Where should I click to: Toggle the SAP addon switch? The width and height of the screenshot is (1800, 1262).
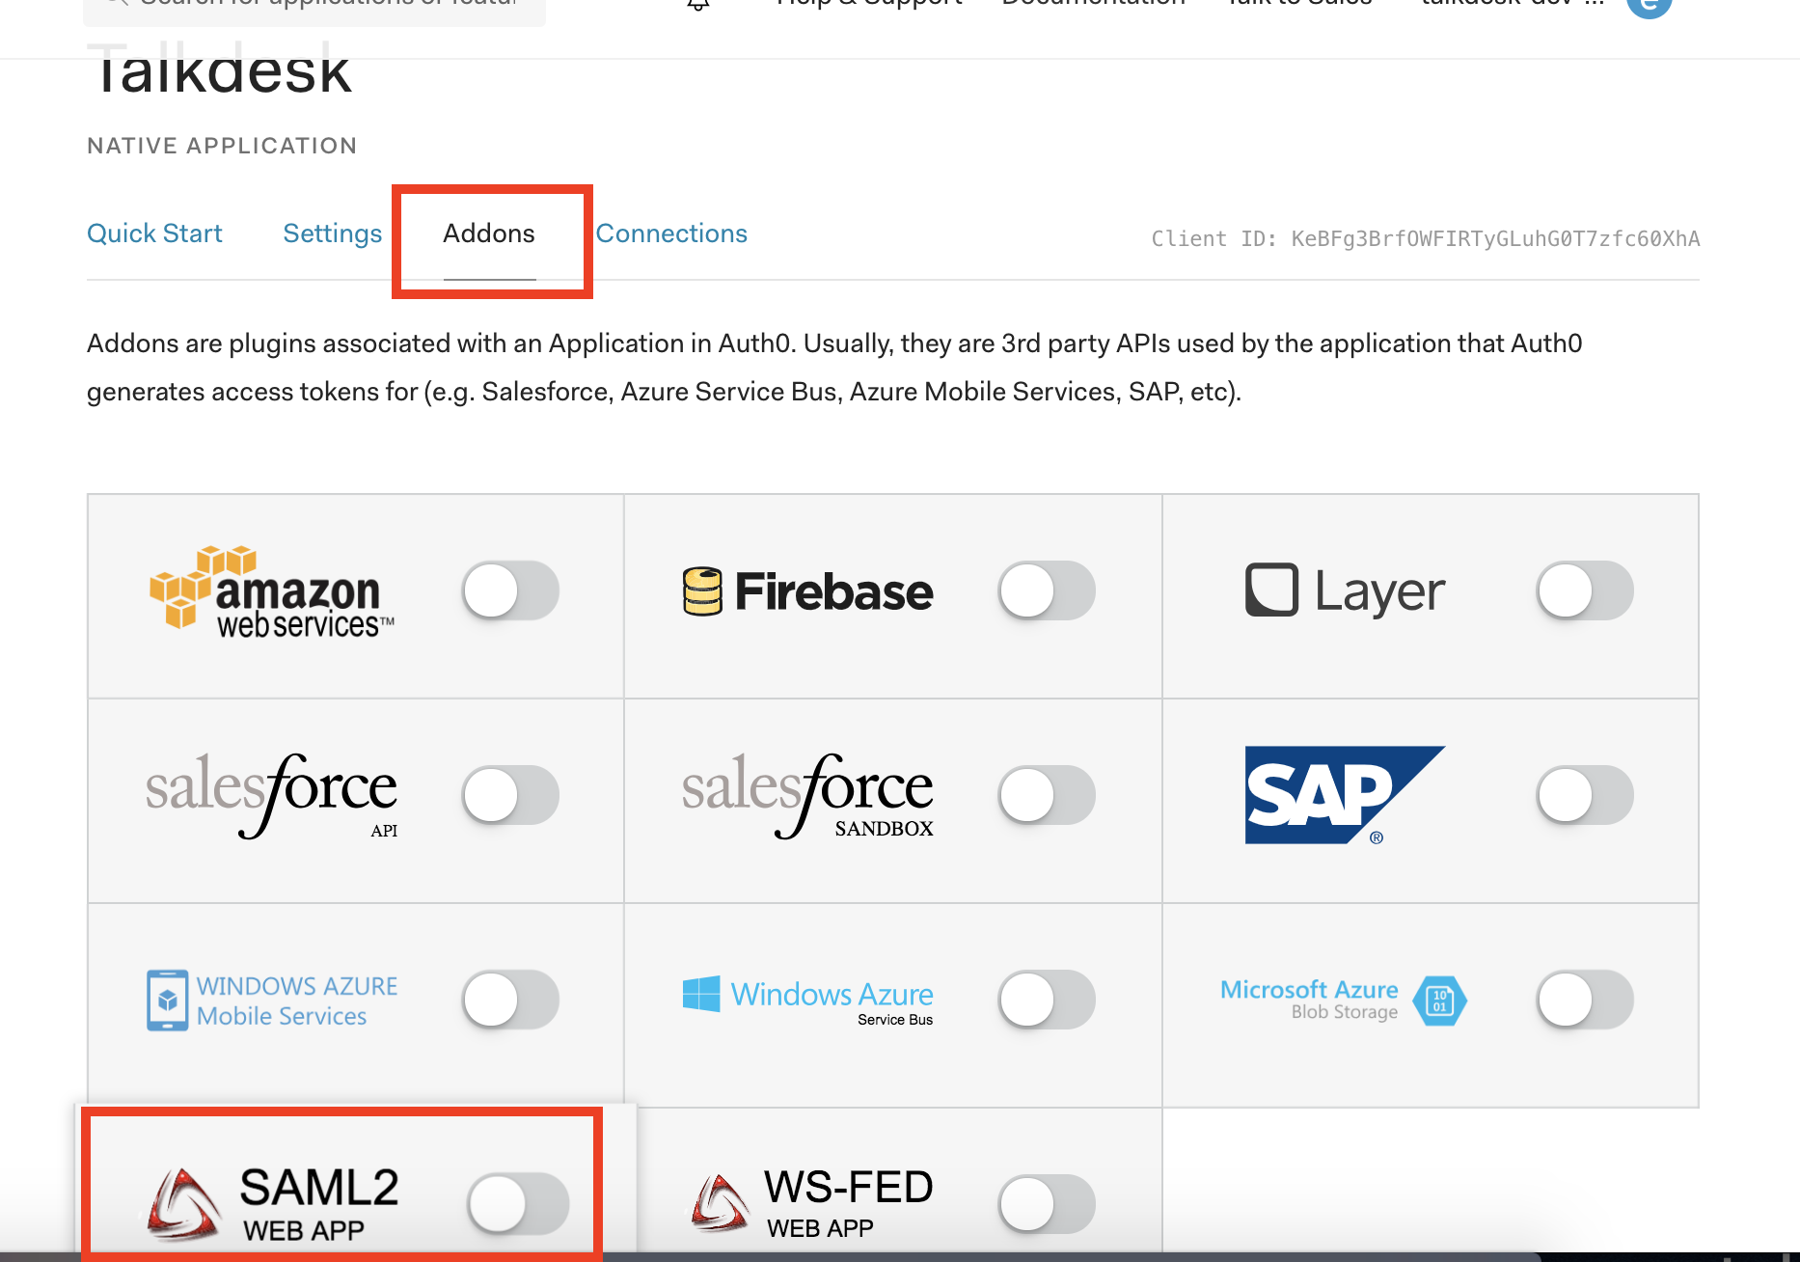1585,795
